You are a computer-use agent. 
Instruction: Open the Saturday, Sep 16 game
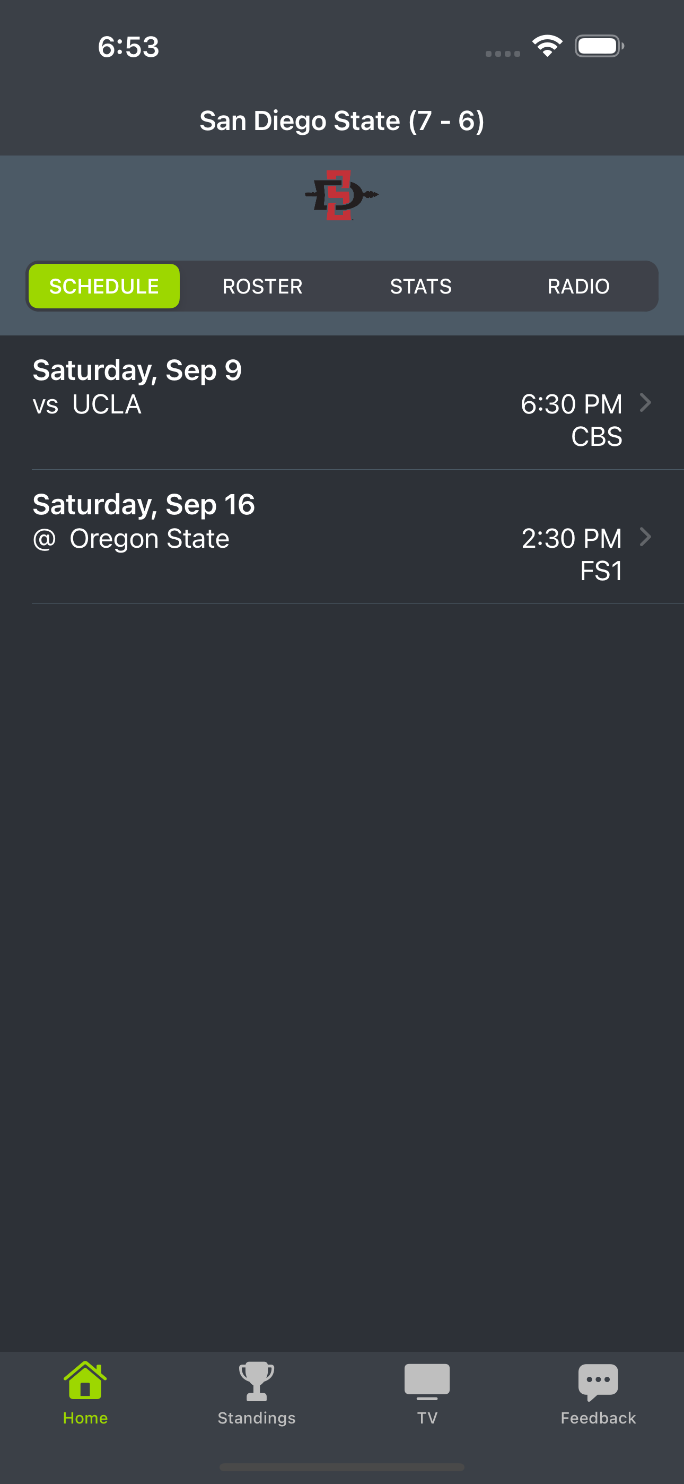click(x=342, y=537)
